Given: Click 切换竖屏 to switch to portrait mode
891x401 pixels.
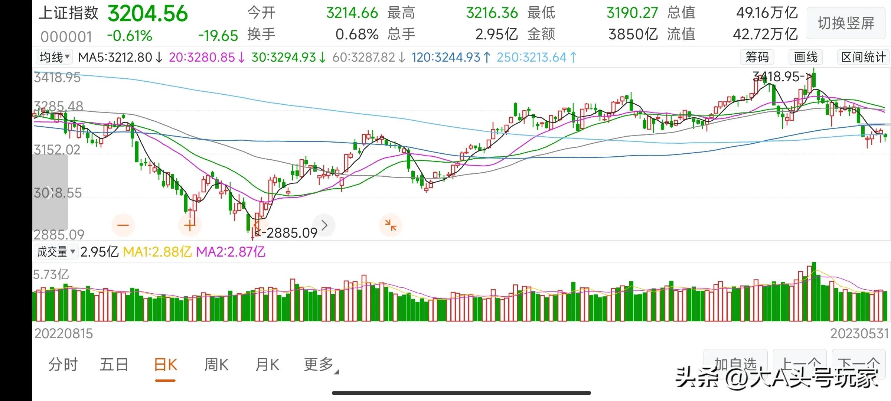Looking at the screenshot, I should (x=846, y=23).
